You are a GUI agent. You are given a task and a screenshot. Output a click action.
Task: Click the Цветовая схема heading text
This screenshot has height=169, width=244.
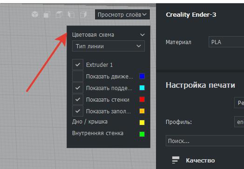tap(93, 35)
